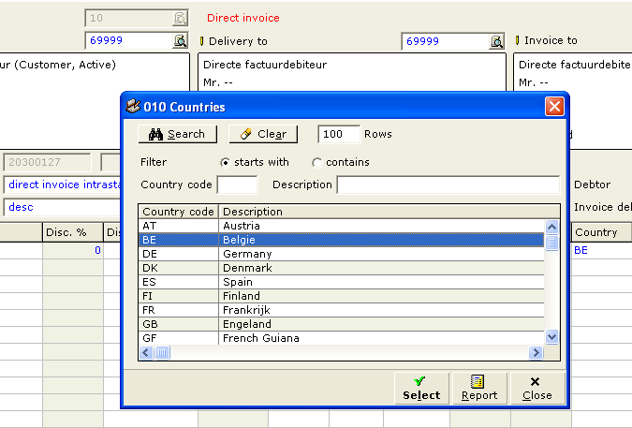The width and height of the screenshot is (632, 428).
Task: Click the Country code filter input
Action: click(x=237, y=184)
